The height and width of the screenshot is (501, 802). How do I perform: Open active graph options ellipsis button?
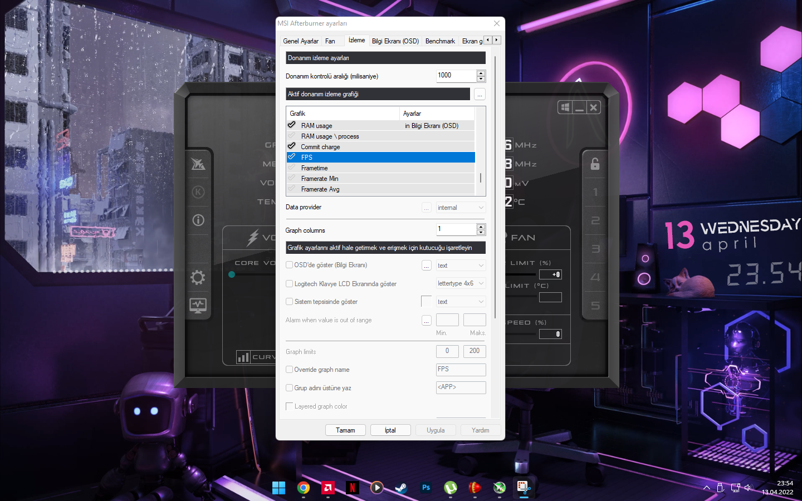pyautogui.click(x=480, y=94)
